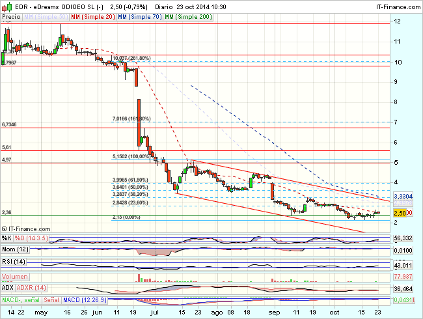
Task: Select the %K stochastic indicator label
Action: pyautogui.click(x=7, y=238)
